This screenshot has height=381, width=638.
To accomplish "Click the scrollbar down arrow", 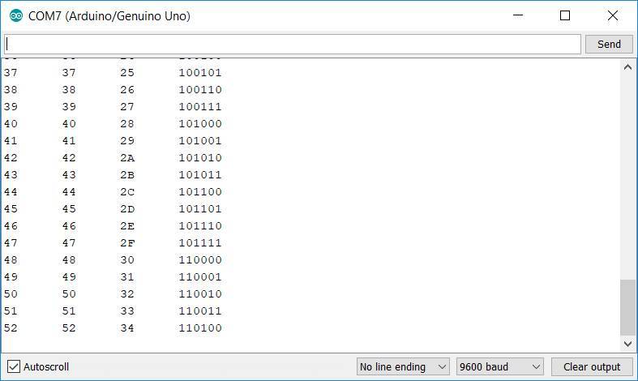I will (627, 344).
